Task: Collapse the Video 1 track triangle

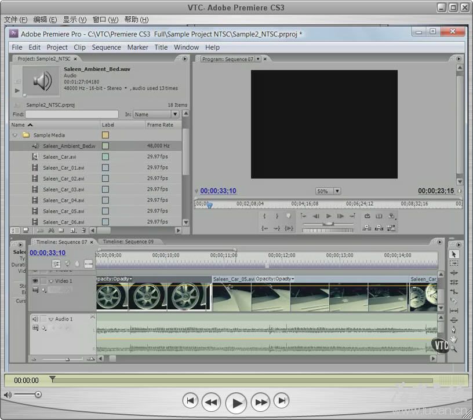Action: pos(51,281)
